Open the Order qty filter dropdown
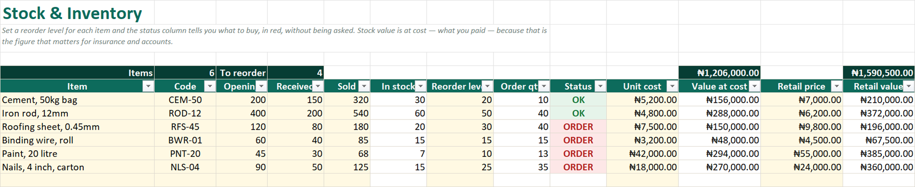This screenshot has height=187, width=915. (x=544, y=86)
